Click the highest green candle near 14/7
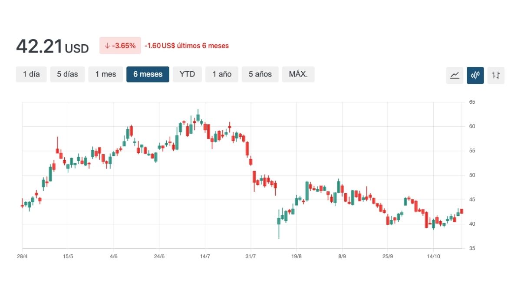The image size is (521, 293). pyautogui.click(x=198, y=117)
